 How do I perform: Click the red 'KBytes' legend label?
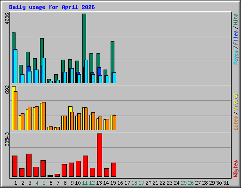coord(236,169)
